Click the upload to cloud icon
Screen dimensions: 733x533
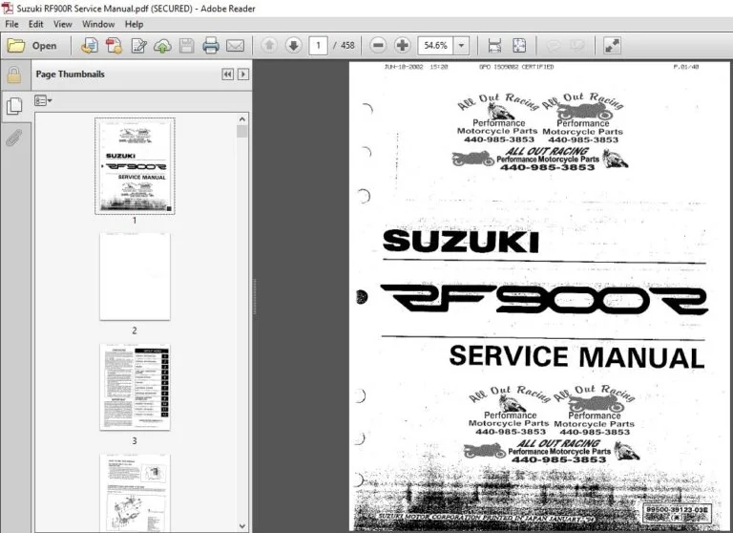162,46
